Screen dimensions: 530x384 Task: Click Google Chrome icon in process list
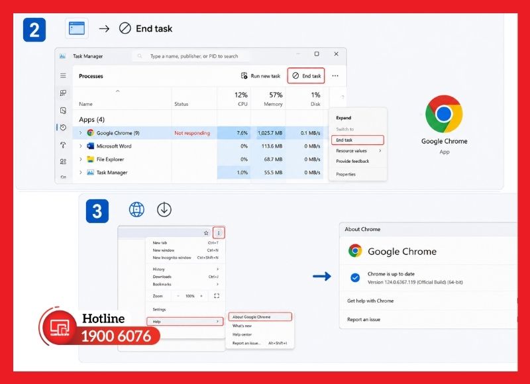pyautogui.click(x=90, y=132)
